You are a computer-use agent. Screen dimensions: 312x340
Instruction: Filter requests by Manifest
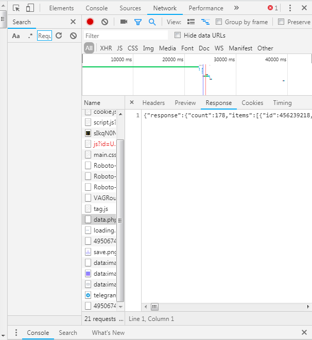(x=240, y=48)
